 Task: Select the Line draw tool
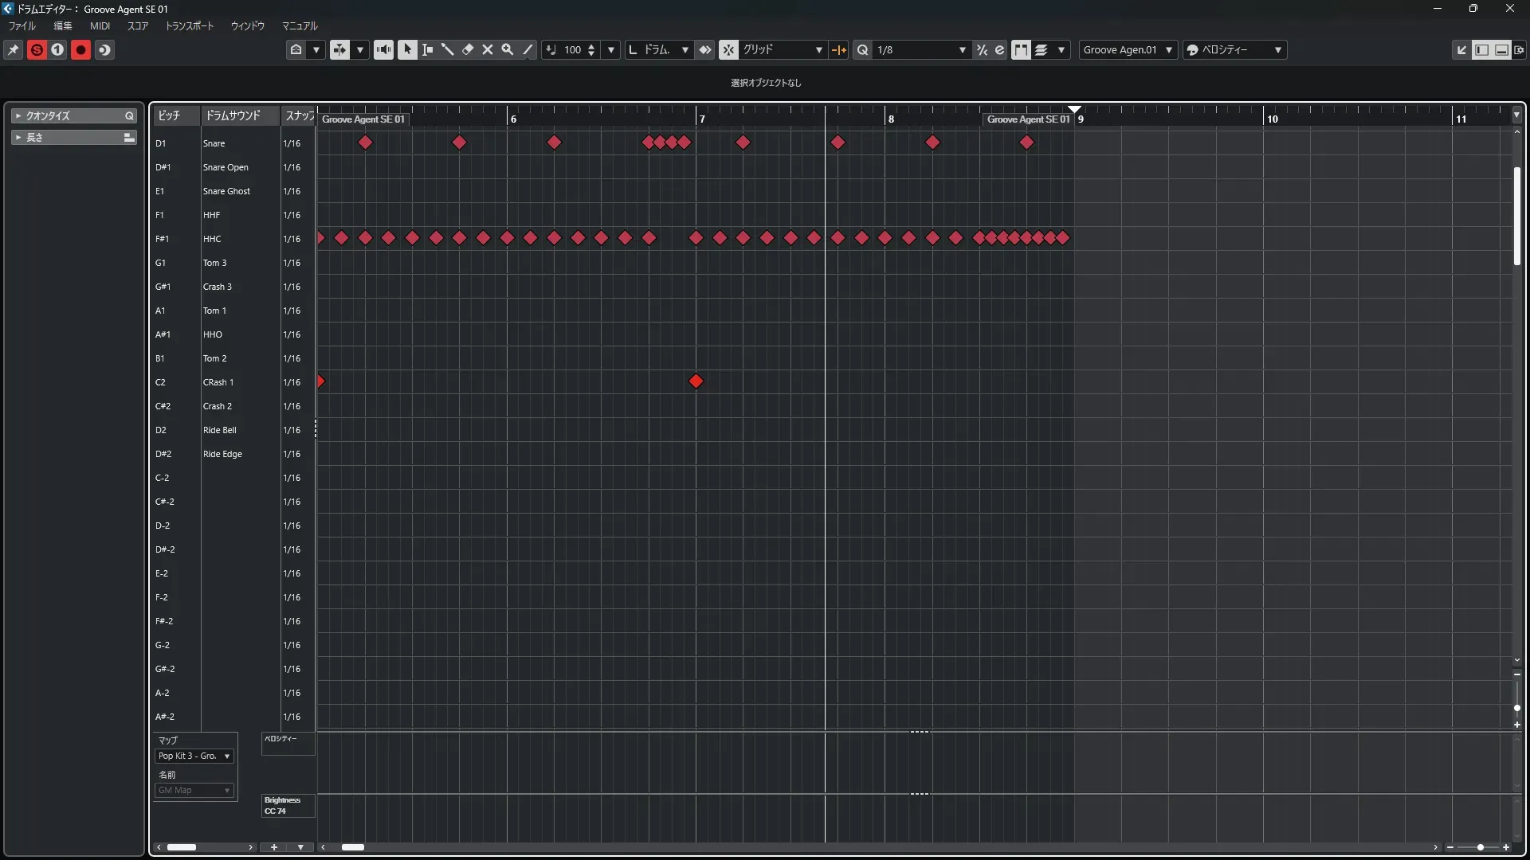click(x=528, y=49)
